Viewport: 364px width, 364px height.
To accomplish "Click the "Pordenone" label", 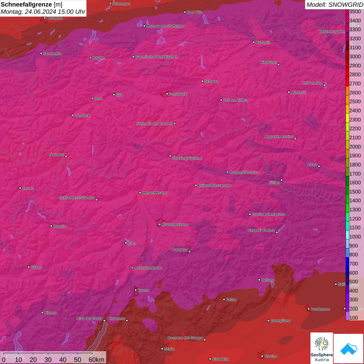I will [320, 309].
